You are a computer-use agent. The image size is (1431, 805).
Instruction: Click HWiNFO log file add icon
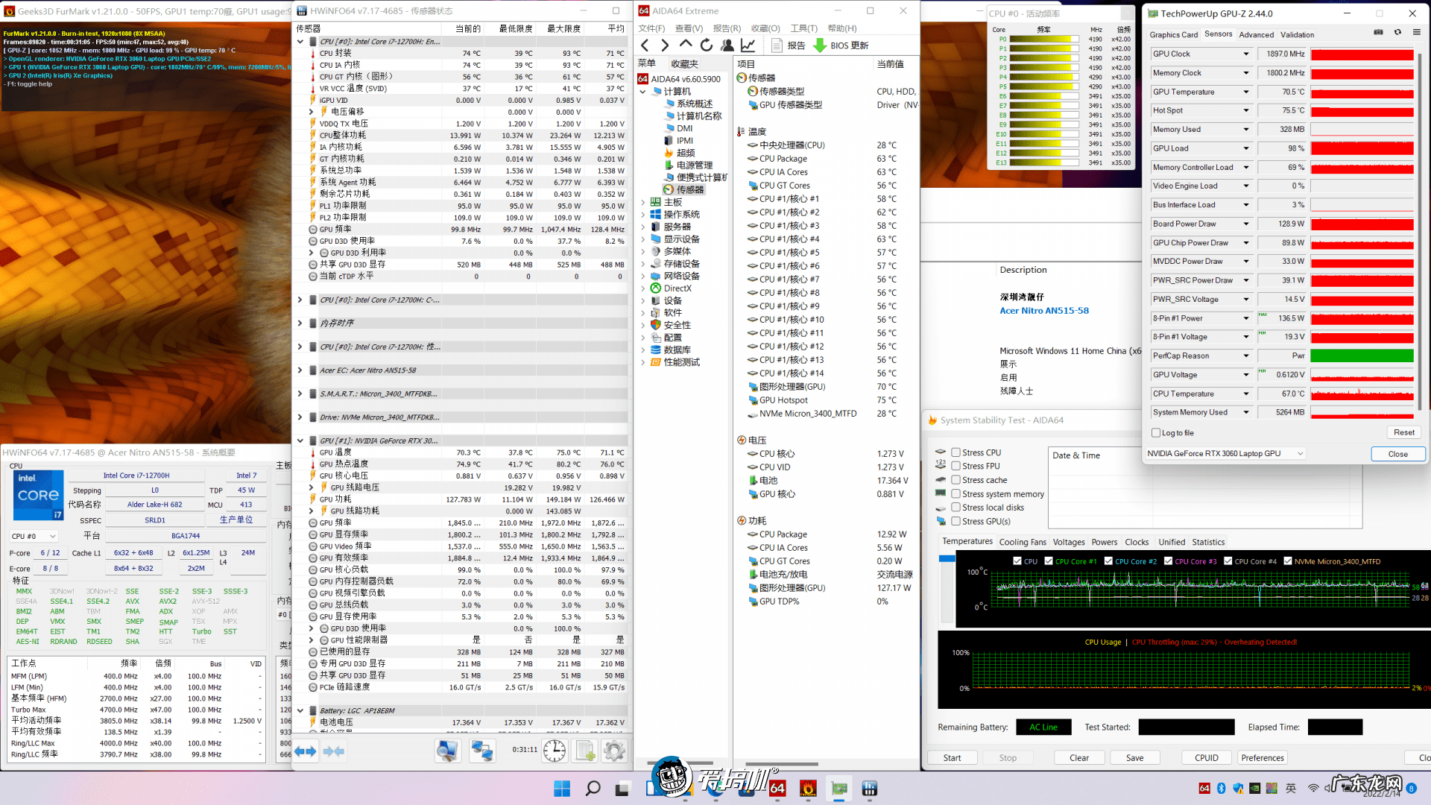point(586,751)
